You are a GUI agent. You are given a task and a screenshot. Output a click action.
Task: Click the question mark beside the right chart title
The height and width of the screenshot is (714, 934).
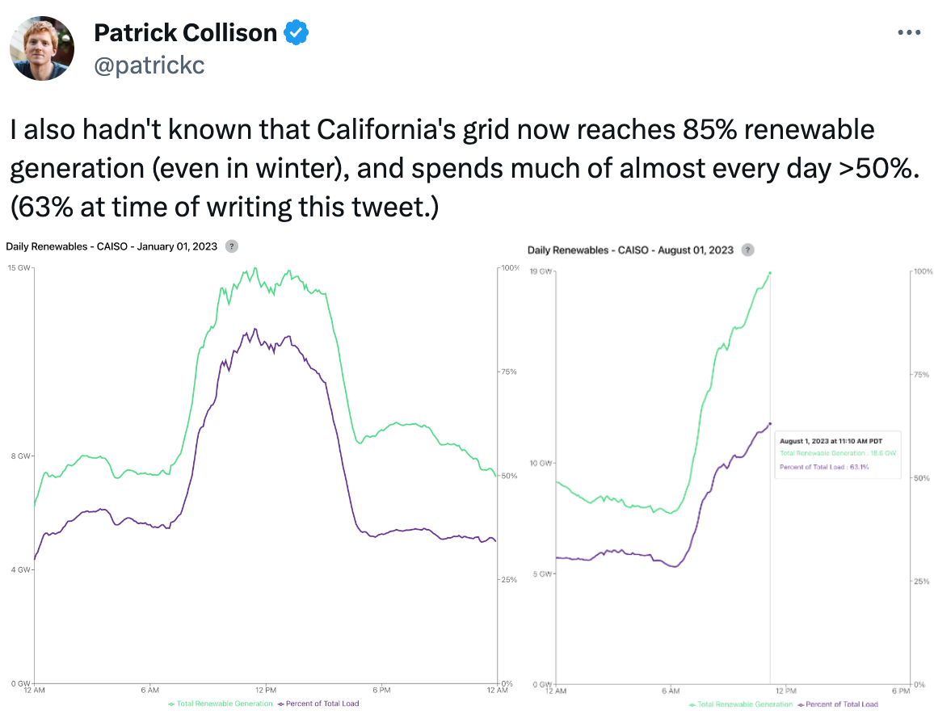[x=747, y=250]
